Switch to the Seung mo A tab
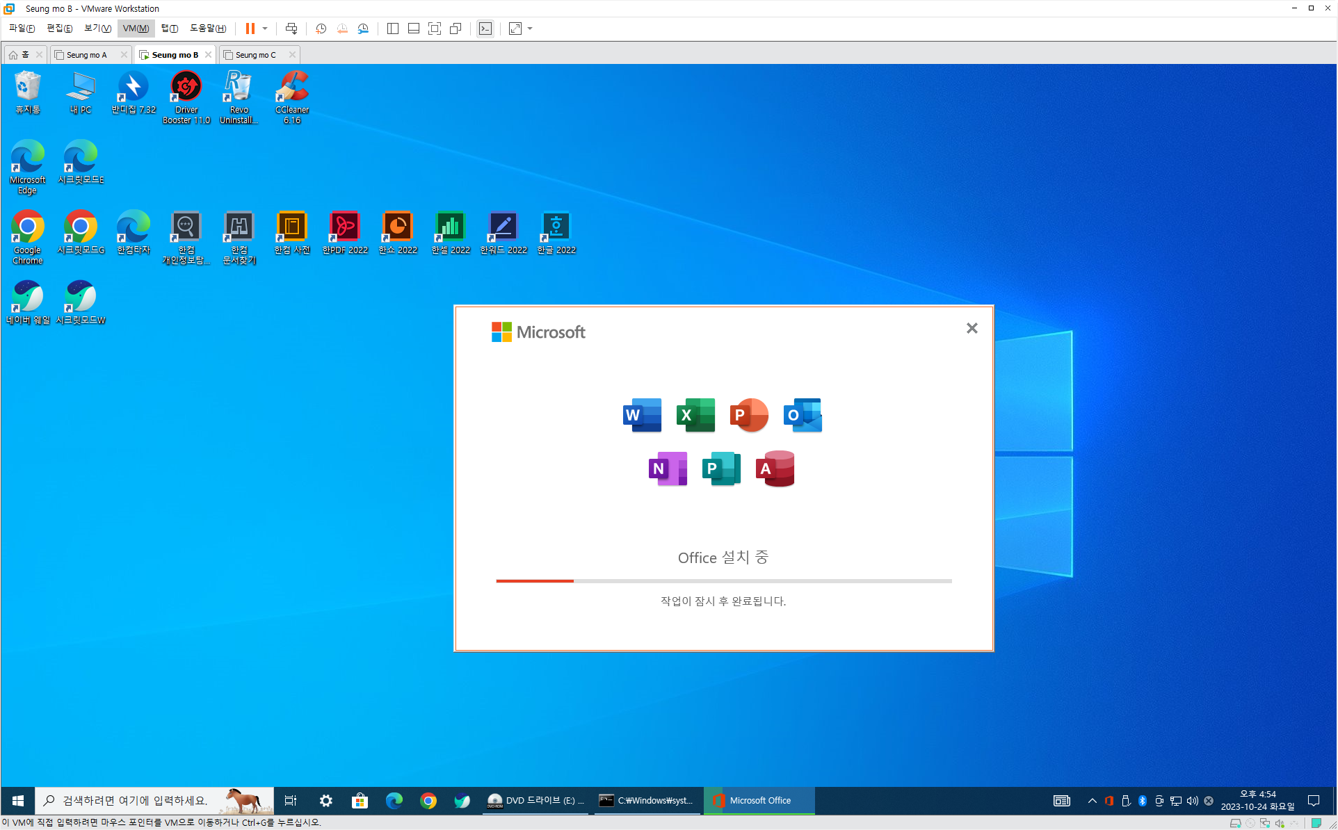Viewport: 1338px width, 830px height. tap(86, 54)
